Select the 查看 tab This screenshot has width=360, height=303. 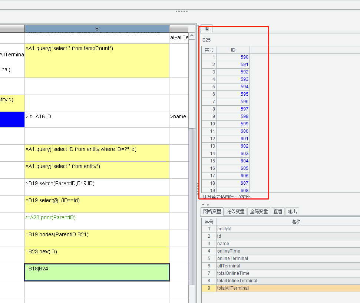[278, 211]
